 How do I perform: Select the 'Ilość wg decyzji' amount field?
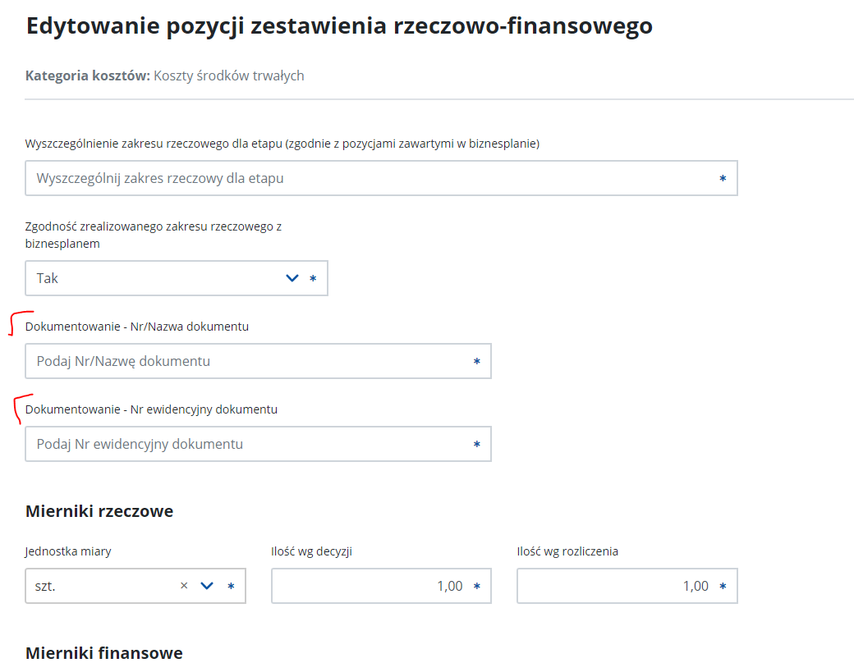tap(370, 586)
